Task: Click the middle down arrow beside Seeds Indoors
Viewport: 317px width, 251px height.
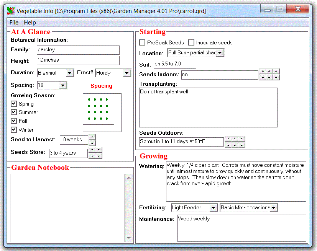Action: [269, 77]
